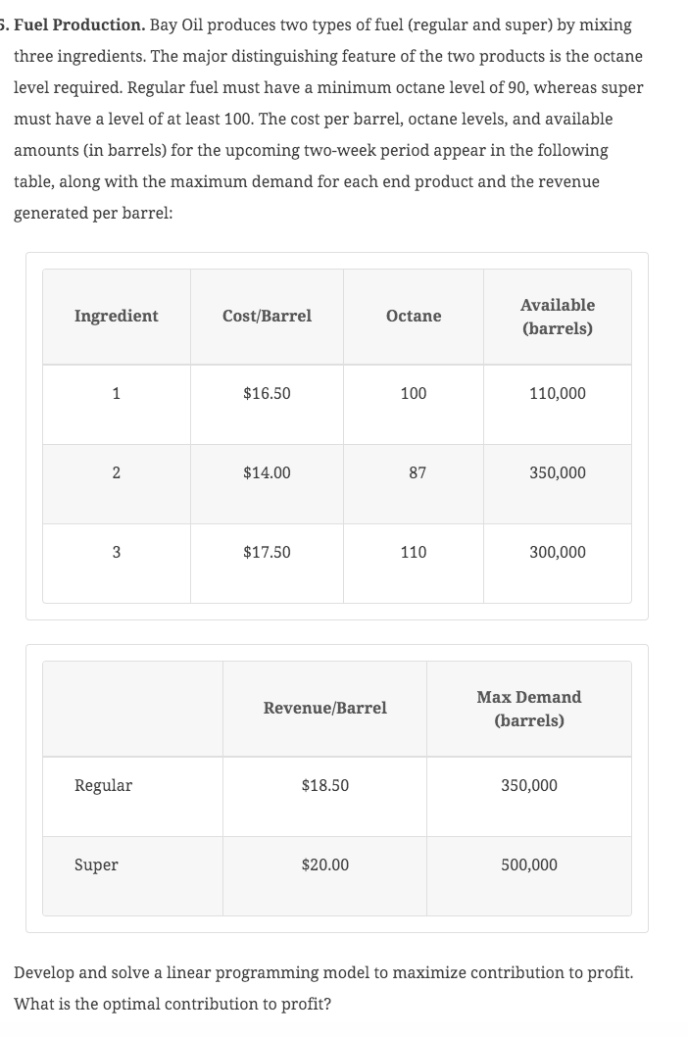Click the Revenue/Barrel column header
The width and height of the screenshot is (688, 1037).
coord(324,708)
